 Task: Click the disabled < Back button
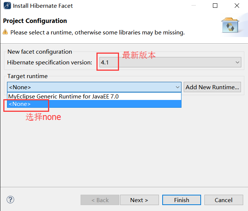tap(100, 200)
